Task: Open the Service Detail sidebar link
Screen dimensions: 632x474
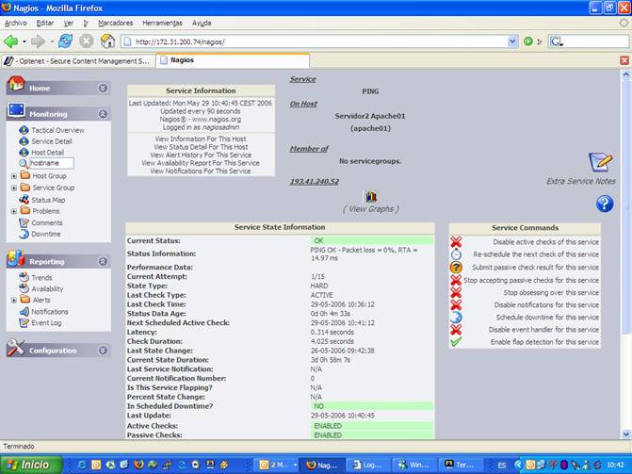Action: [52, 141]
